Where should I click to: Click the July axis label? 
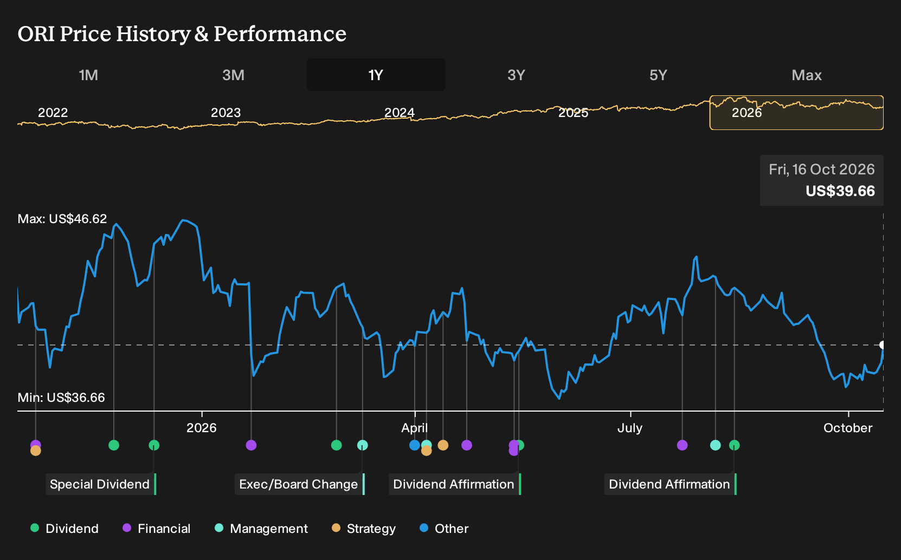630,428
